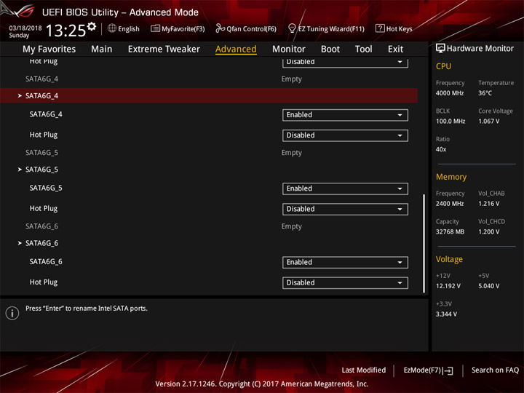Open the settings gear next to the clock
This screenshot has height=393, width=524.
pyautogui.click(x=92, y=26)
